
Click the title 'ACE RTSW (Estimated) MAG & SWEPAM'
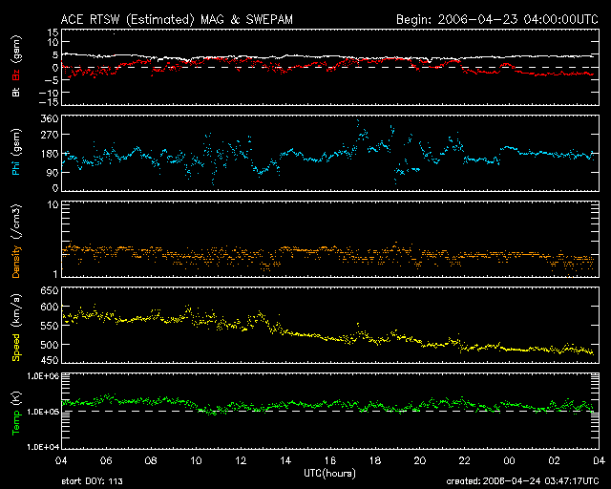click(177, 19)
